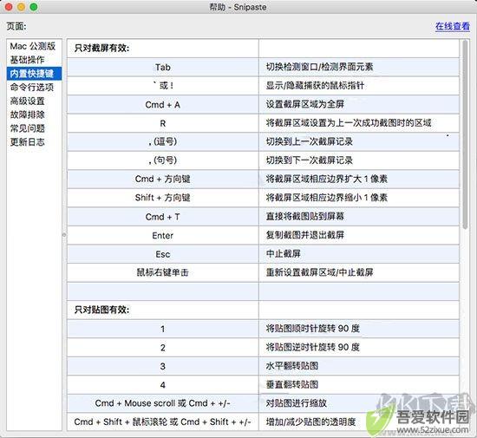Select 高级设置 page
This screenshot has width=477, height=438.
point(34,101)
